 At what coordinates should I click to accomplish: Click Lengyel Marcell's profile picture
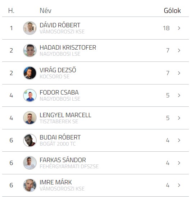click(x=30, y=118)
